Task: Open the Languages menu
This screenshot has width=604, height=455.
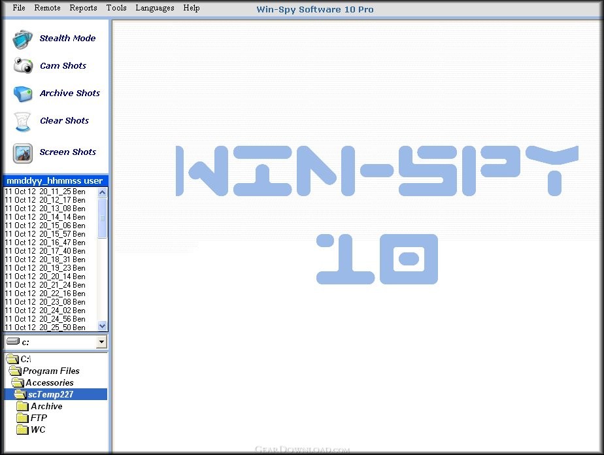Action: point(155,8)
